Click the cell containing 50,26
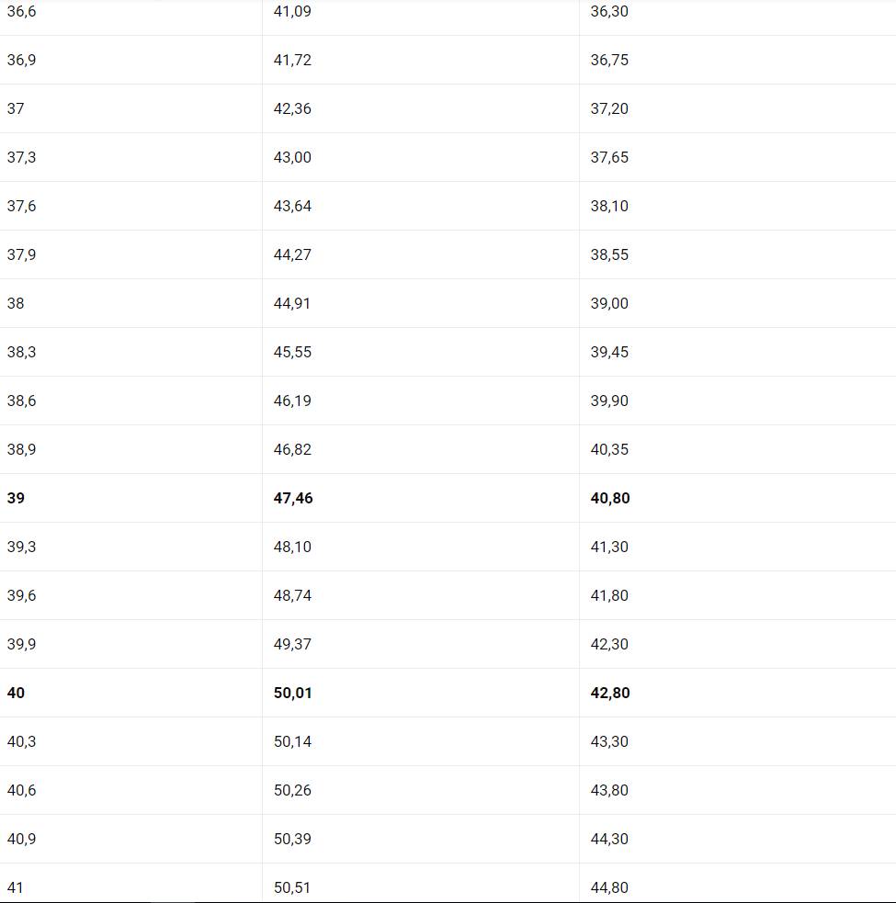Viewport: 896px width, 903px height. coord(292,790)
